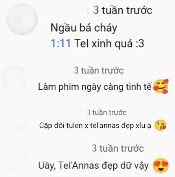Viewport: 175px width, 177px height.
Task: Click the heart-eyes emoji
Action: [161, 165]
